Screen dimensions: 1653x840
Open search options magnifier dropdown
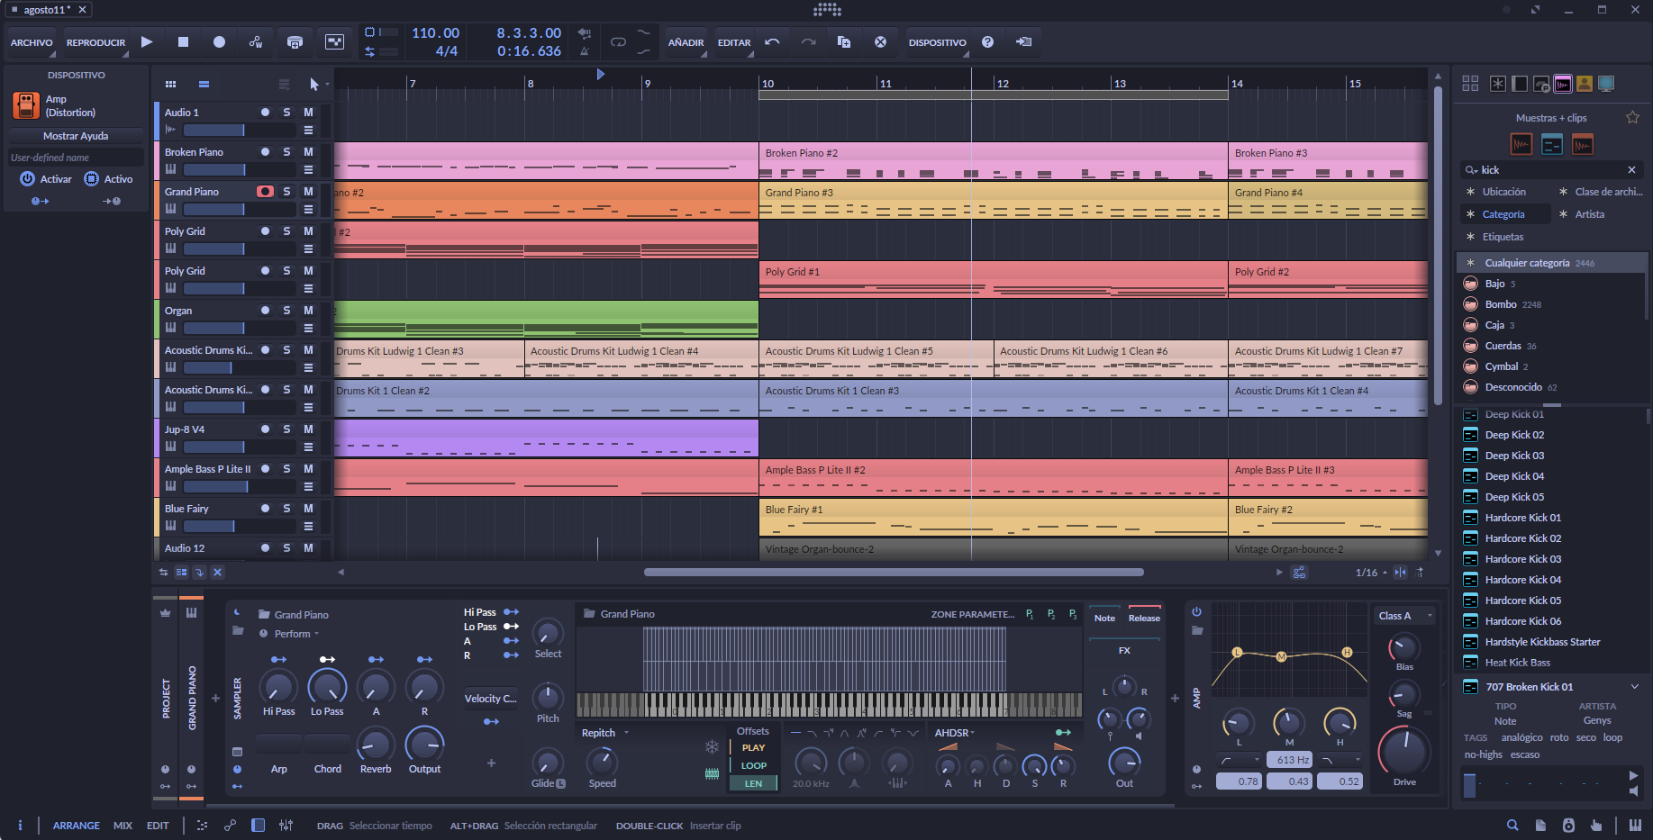(x=1471, y=169)
